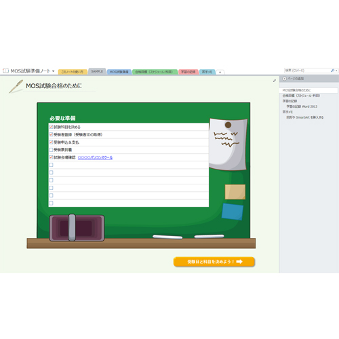Click the magnifier search icon

(332, 71)
